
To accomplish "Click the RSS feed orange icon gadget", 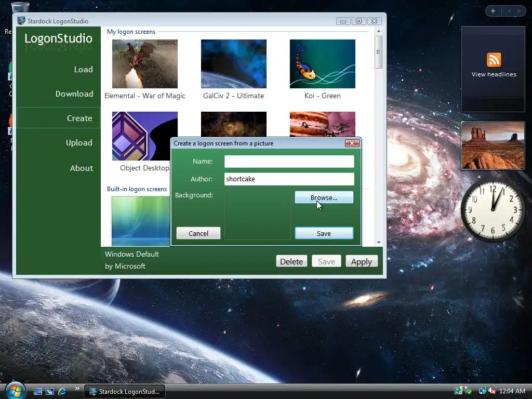I will tap(494, 60).
